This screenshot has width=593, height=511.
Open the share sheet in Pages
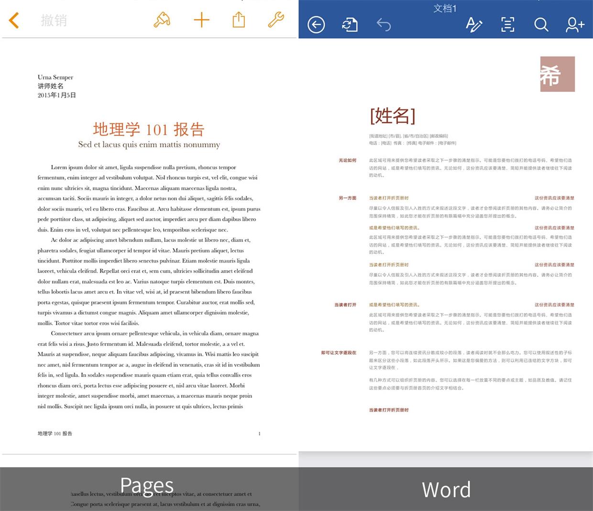[239, 20]
